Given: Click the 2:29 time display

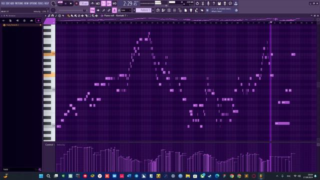Looking at the screenshot, I should coord(130,3).
